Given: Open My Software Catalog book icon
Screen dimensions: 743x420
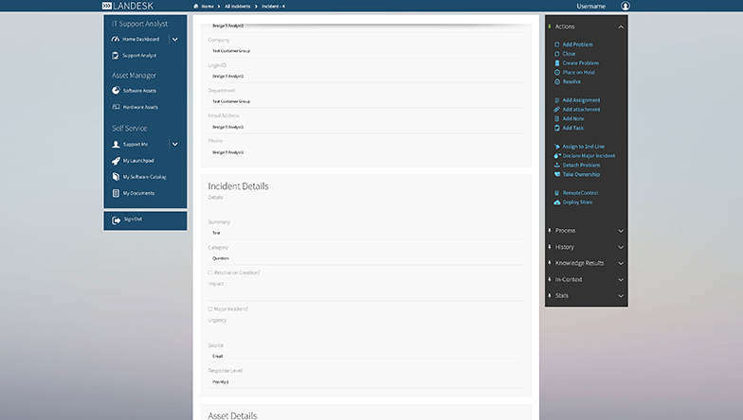Looking at the screenshot, I should pyautogui.click(x=116, y=177).
